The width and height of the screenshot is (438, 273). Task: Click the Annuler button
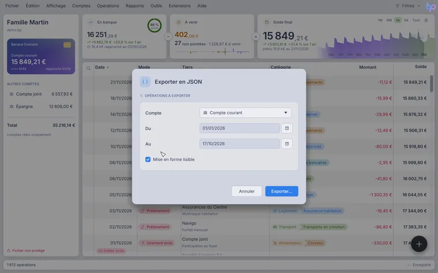(247, 191)
